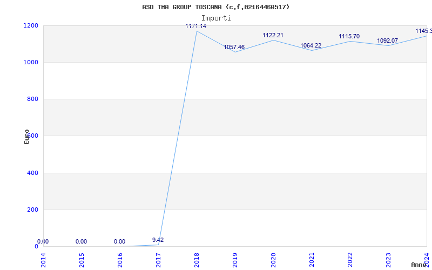This screenshot has width=432, height=270.
Task: Click the 1145 data label for 2024
Action: (x=423, y=31)
